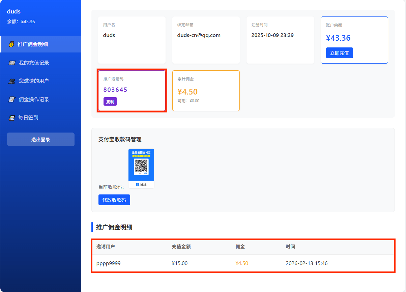Click the 累计佣金 ¥4.50 card
Screen dimensions: 406x292
206,90
